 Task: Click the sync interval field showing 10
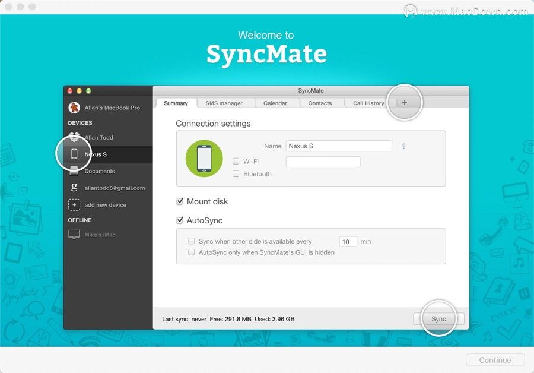tap(348, 241)
